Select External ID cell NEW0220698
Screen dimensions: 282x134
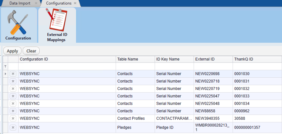click(213, 74)
